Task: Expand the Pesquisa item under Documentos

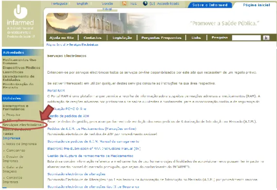Action: click(12, 115)
